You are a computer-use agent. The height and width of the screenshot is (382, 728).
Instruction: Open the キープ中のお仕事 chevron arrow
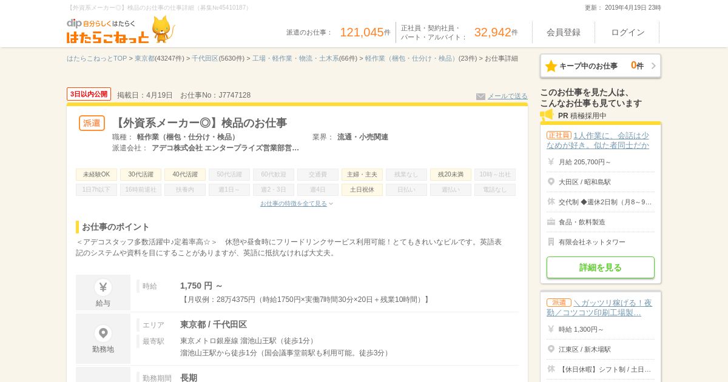pyautogui.click(x=653, y=66)
